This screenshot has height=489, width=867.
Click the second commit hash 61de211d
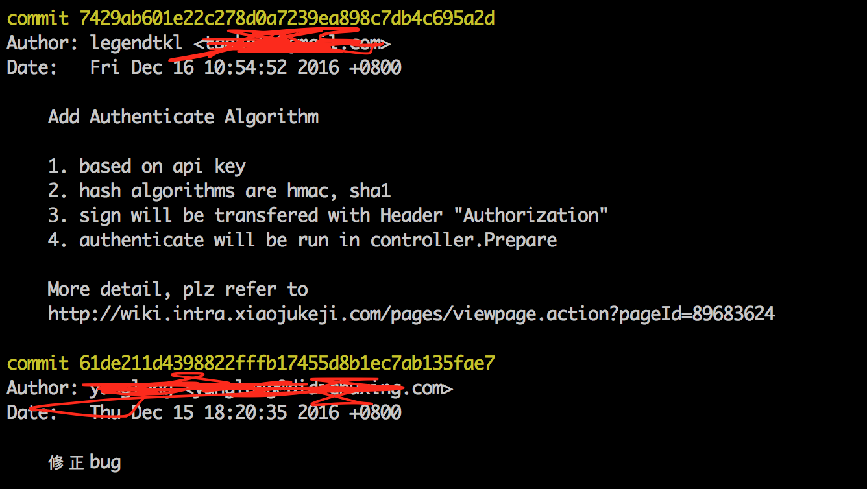click(x=287, y=363)
